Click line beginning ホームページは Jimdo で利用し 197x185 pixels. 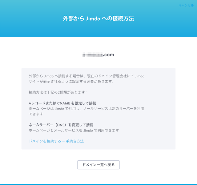pos(86,109)
